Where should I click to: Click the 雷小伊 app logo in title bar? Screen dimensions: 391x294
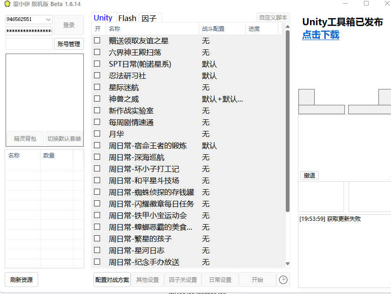[7, 4]
